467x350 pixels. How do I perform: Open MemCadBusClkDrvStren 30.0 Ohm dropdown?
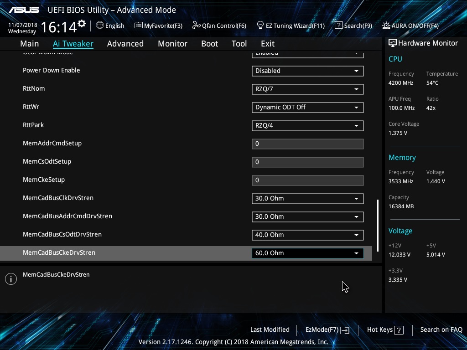(x=308, y=199)
